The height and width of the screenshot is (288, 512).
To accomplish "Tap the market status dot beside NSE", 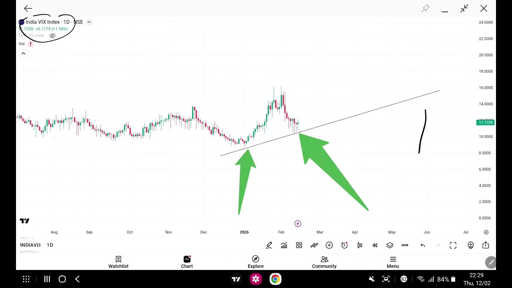I will click(89, 22).
